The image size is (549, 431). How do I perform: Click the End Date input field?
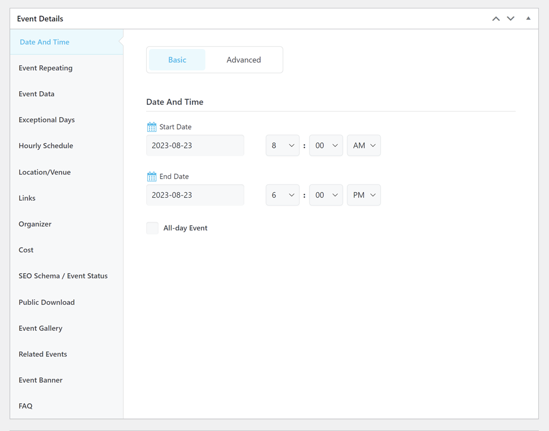tap(195, 195)
